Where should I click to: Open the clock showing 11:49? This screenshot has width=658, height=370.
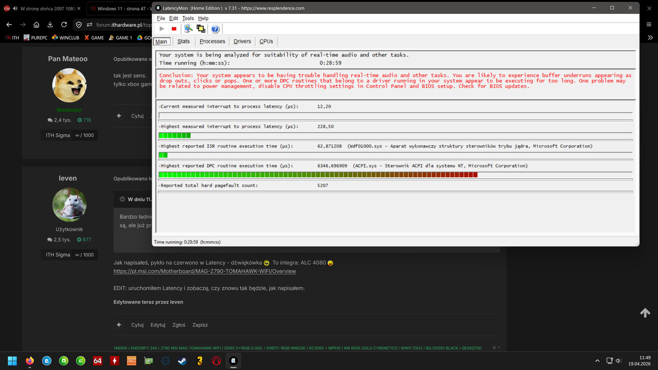(x=640, y=361)
